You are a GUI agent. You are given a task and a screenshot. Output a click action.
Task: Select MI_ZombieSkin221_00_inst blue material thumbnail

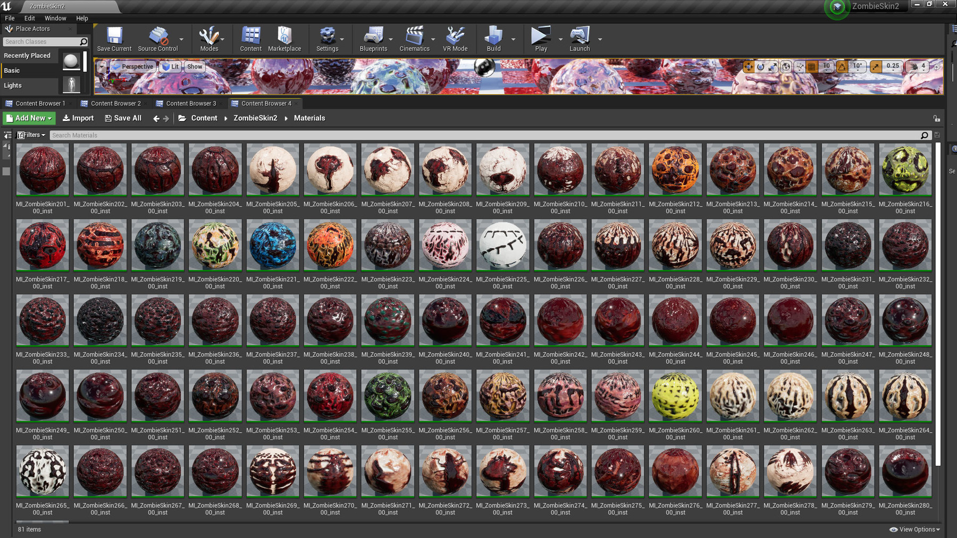point(273,245)
